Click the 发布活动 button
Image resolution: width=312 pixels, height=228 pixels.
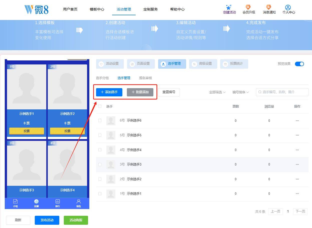coord(47,220)
